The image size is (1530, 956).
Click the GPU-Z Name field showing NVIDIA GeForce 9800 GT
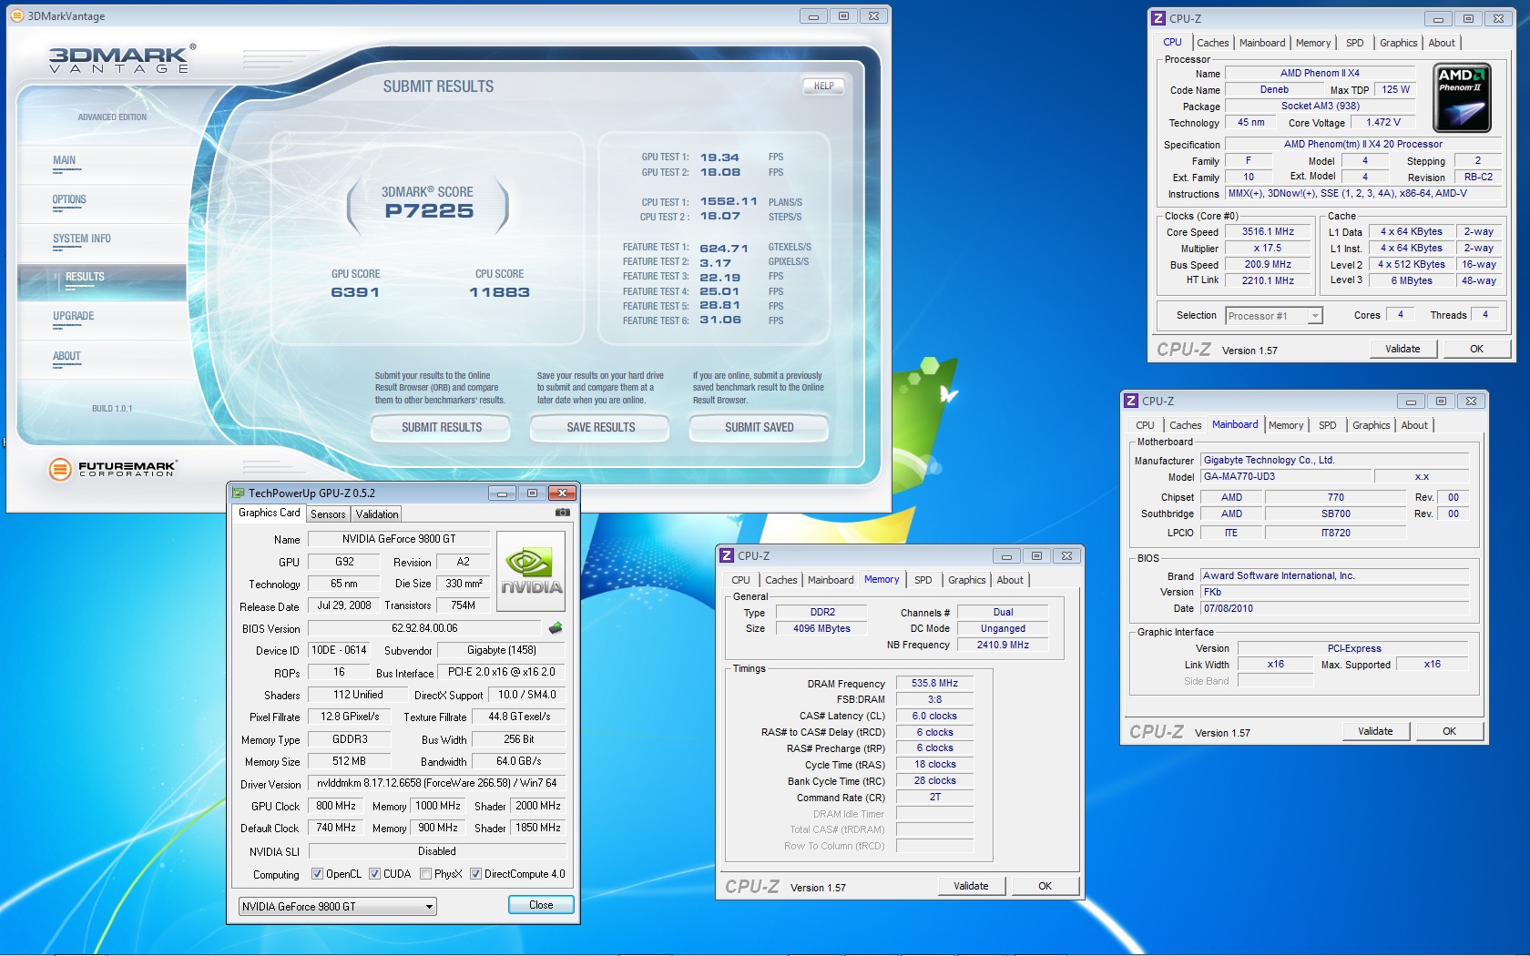pos(399,539)
